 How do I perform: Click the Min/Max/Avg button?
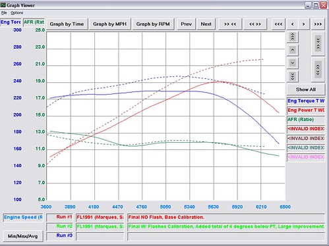click(23, 236)
